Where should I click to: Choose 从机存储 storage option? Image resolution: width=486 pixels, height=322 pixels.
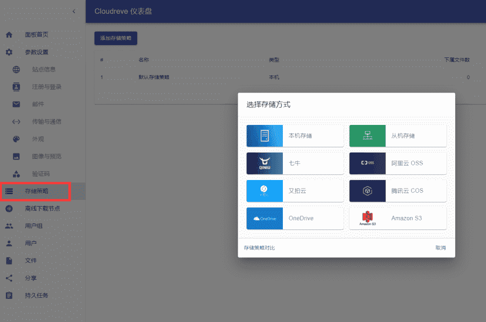pos(398,136)
